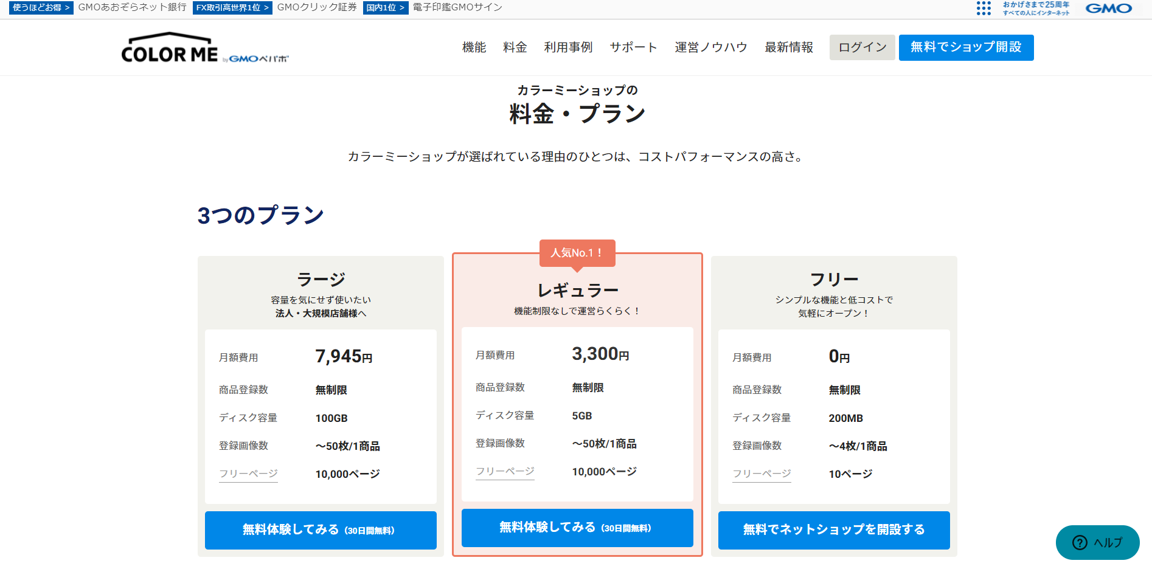Click the 国内1位 badge
The width and height of the screenshot is (1152, 569).
pos(385,7)
